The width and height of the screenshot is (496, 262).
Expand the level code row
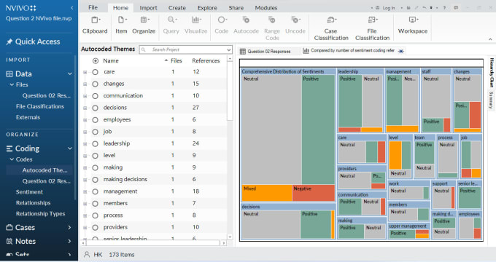point(85,156)
